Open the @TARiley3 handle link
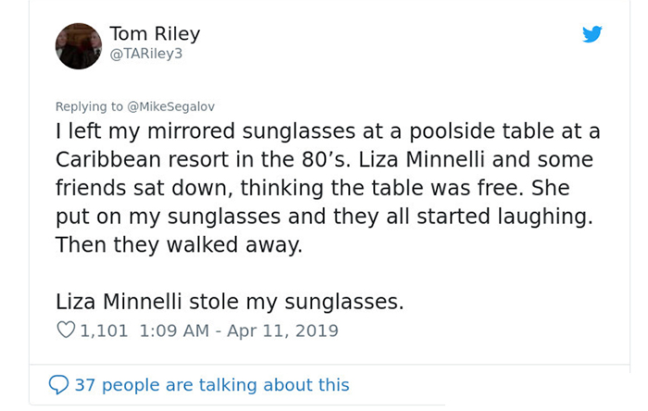Image resolution: width=648 pixels, height=411 pixels. tap(146, 54)
